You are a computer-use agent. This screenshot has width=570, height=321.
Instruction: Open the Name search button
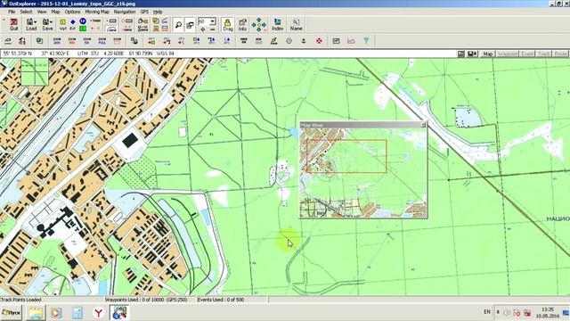[x=296, y=24]
